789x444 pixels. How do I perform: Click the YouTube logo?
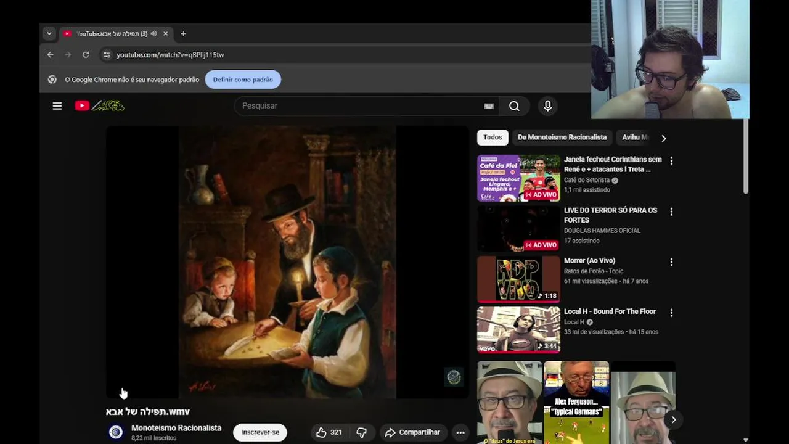click(99, 106)
